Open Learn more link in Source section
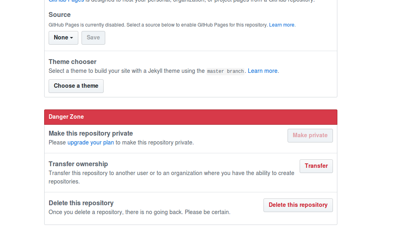396x235 pixels. (282, 25)
